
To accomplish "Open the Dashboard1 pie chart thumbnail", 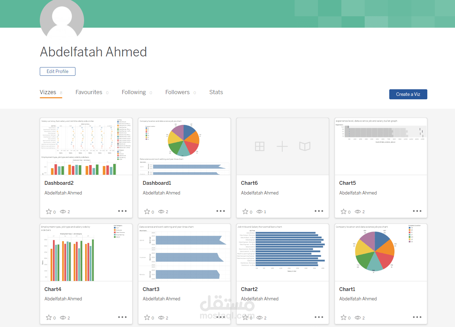I will point(184,147).
